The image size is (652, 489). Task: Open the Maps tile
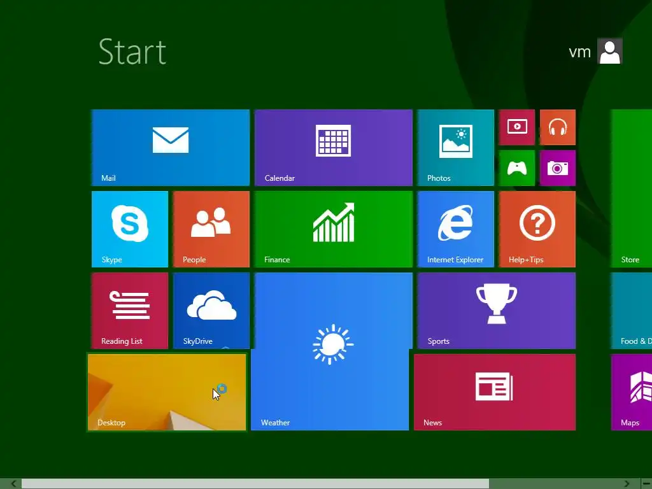point(631,392)
